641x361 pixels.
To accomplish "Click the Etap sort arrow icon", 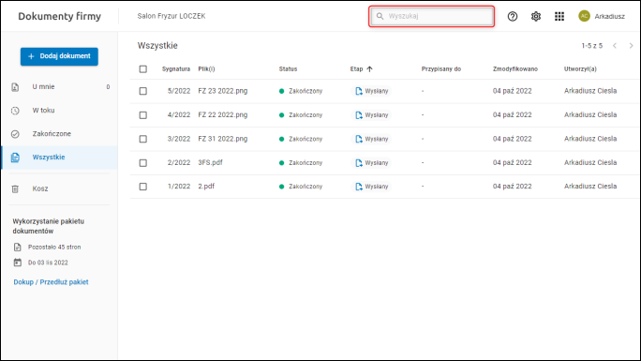I will [x=369, y=69].
